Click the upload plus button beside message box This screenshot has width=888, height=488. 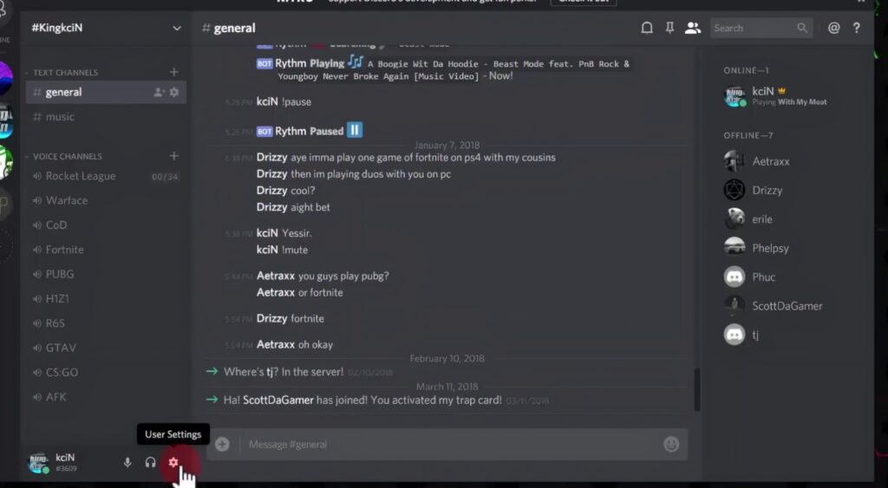point(222,445)
